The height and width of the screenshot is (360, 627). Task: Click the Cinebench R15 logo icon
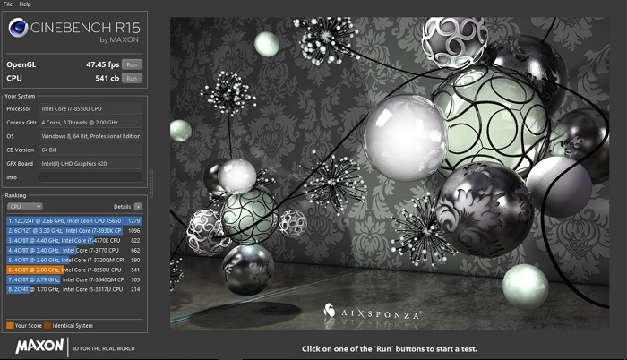[x=19, y=28]
